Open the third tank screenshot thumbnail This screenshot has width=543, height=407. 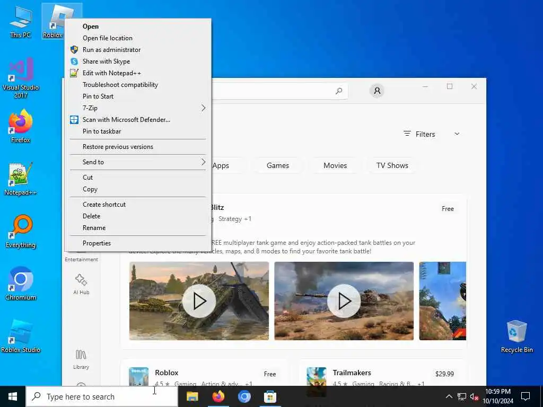pyautogui.click(x=443, y=301)
